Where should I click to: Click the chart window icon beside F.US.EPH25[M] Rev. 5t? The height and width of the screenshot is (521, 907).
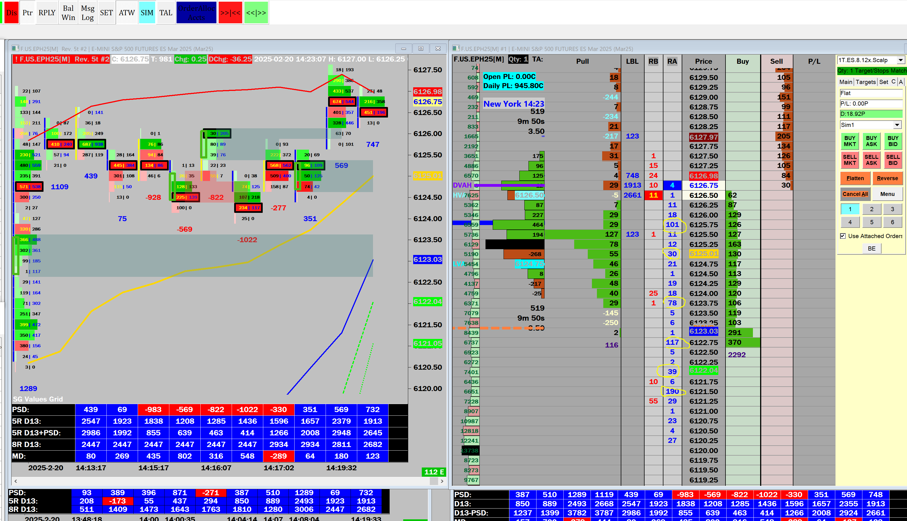point(15,48)
